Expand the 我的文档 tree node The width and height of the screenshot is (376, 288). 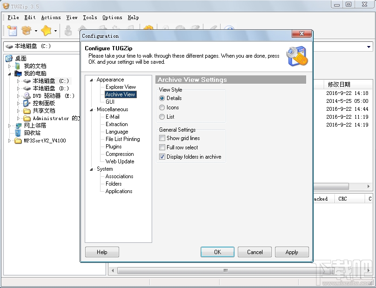(x=10, y=66)
